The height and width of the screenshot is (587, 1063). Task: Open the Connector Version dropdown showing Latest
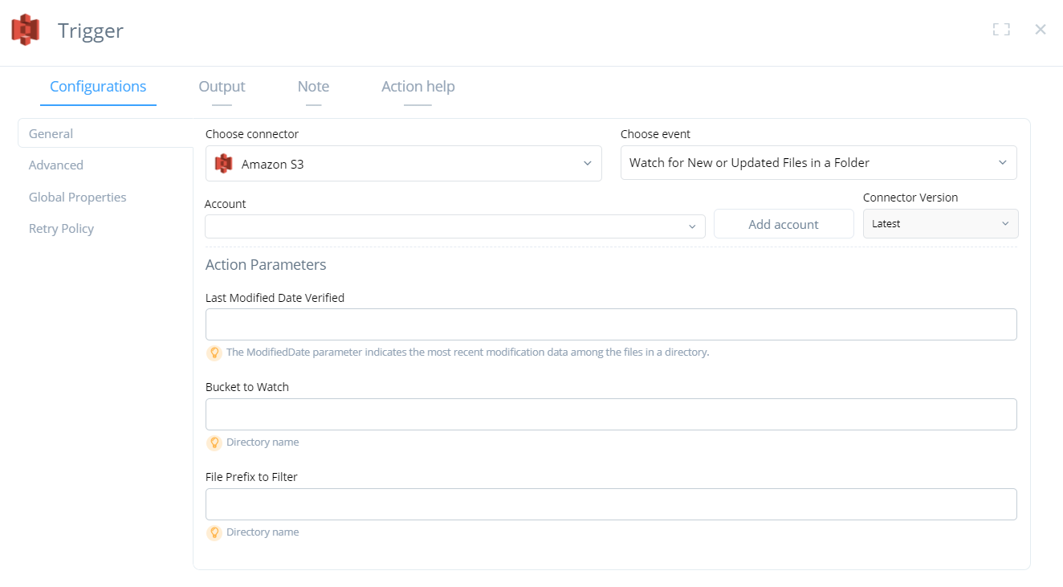tap(939, 223)
